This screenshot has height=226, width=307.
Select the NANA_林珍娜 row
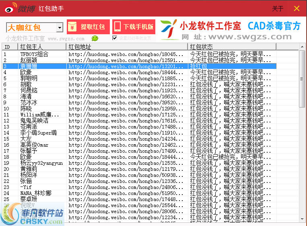pyautogui.click(x=139, y=193)
